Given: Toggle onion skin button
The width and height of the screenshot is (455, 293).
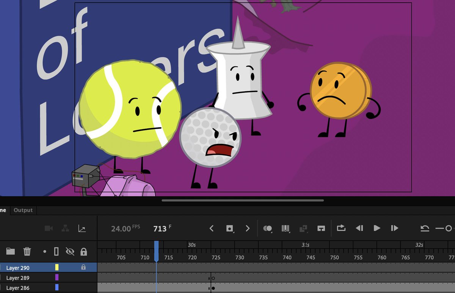Looking at the screenshot, I should (268, 228).
